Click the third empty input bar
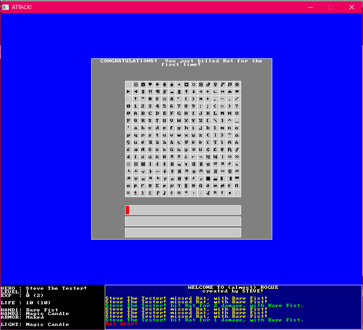363x330 pixels. pos(183,232)
